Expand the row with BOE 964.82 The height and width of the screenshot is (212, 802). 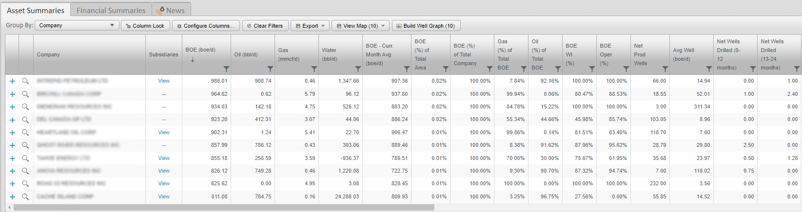click(x=12, y=94)
